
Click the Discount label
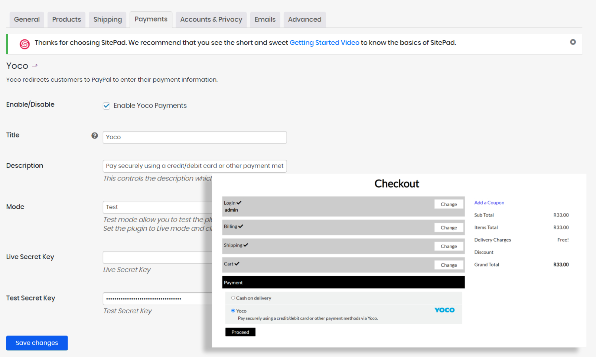483,252
